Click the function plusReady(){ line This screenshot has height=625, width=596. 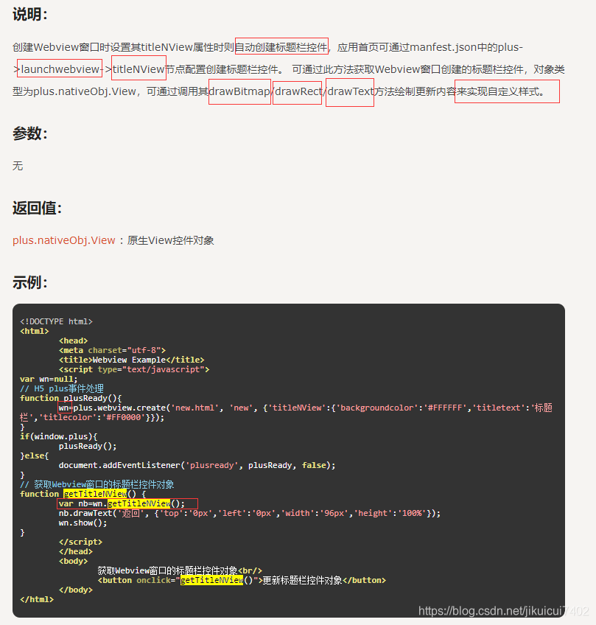71,398
